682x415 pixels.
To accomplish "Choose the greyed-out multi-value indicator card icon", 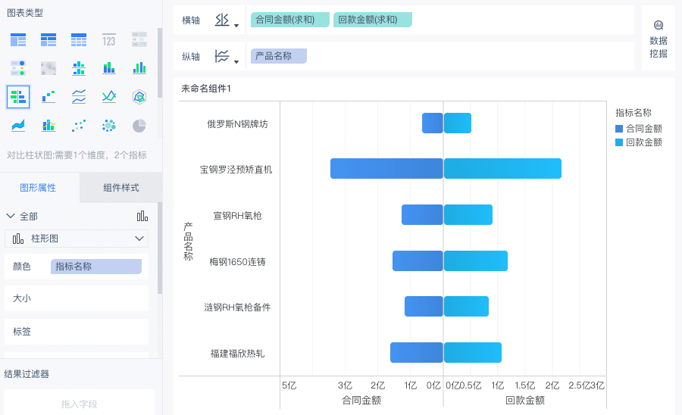I will click(139, 39).
